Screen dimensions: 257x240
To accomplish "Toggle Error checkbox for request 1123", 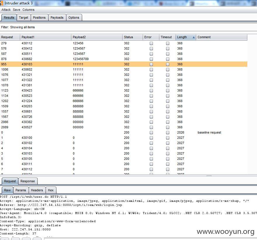I will pyautogui.click(x=151, y=90).
